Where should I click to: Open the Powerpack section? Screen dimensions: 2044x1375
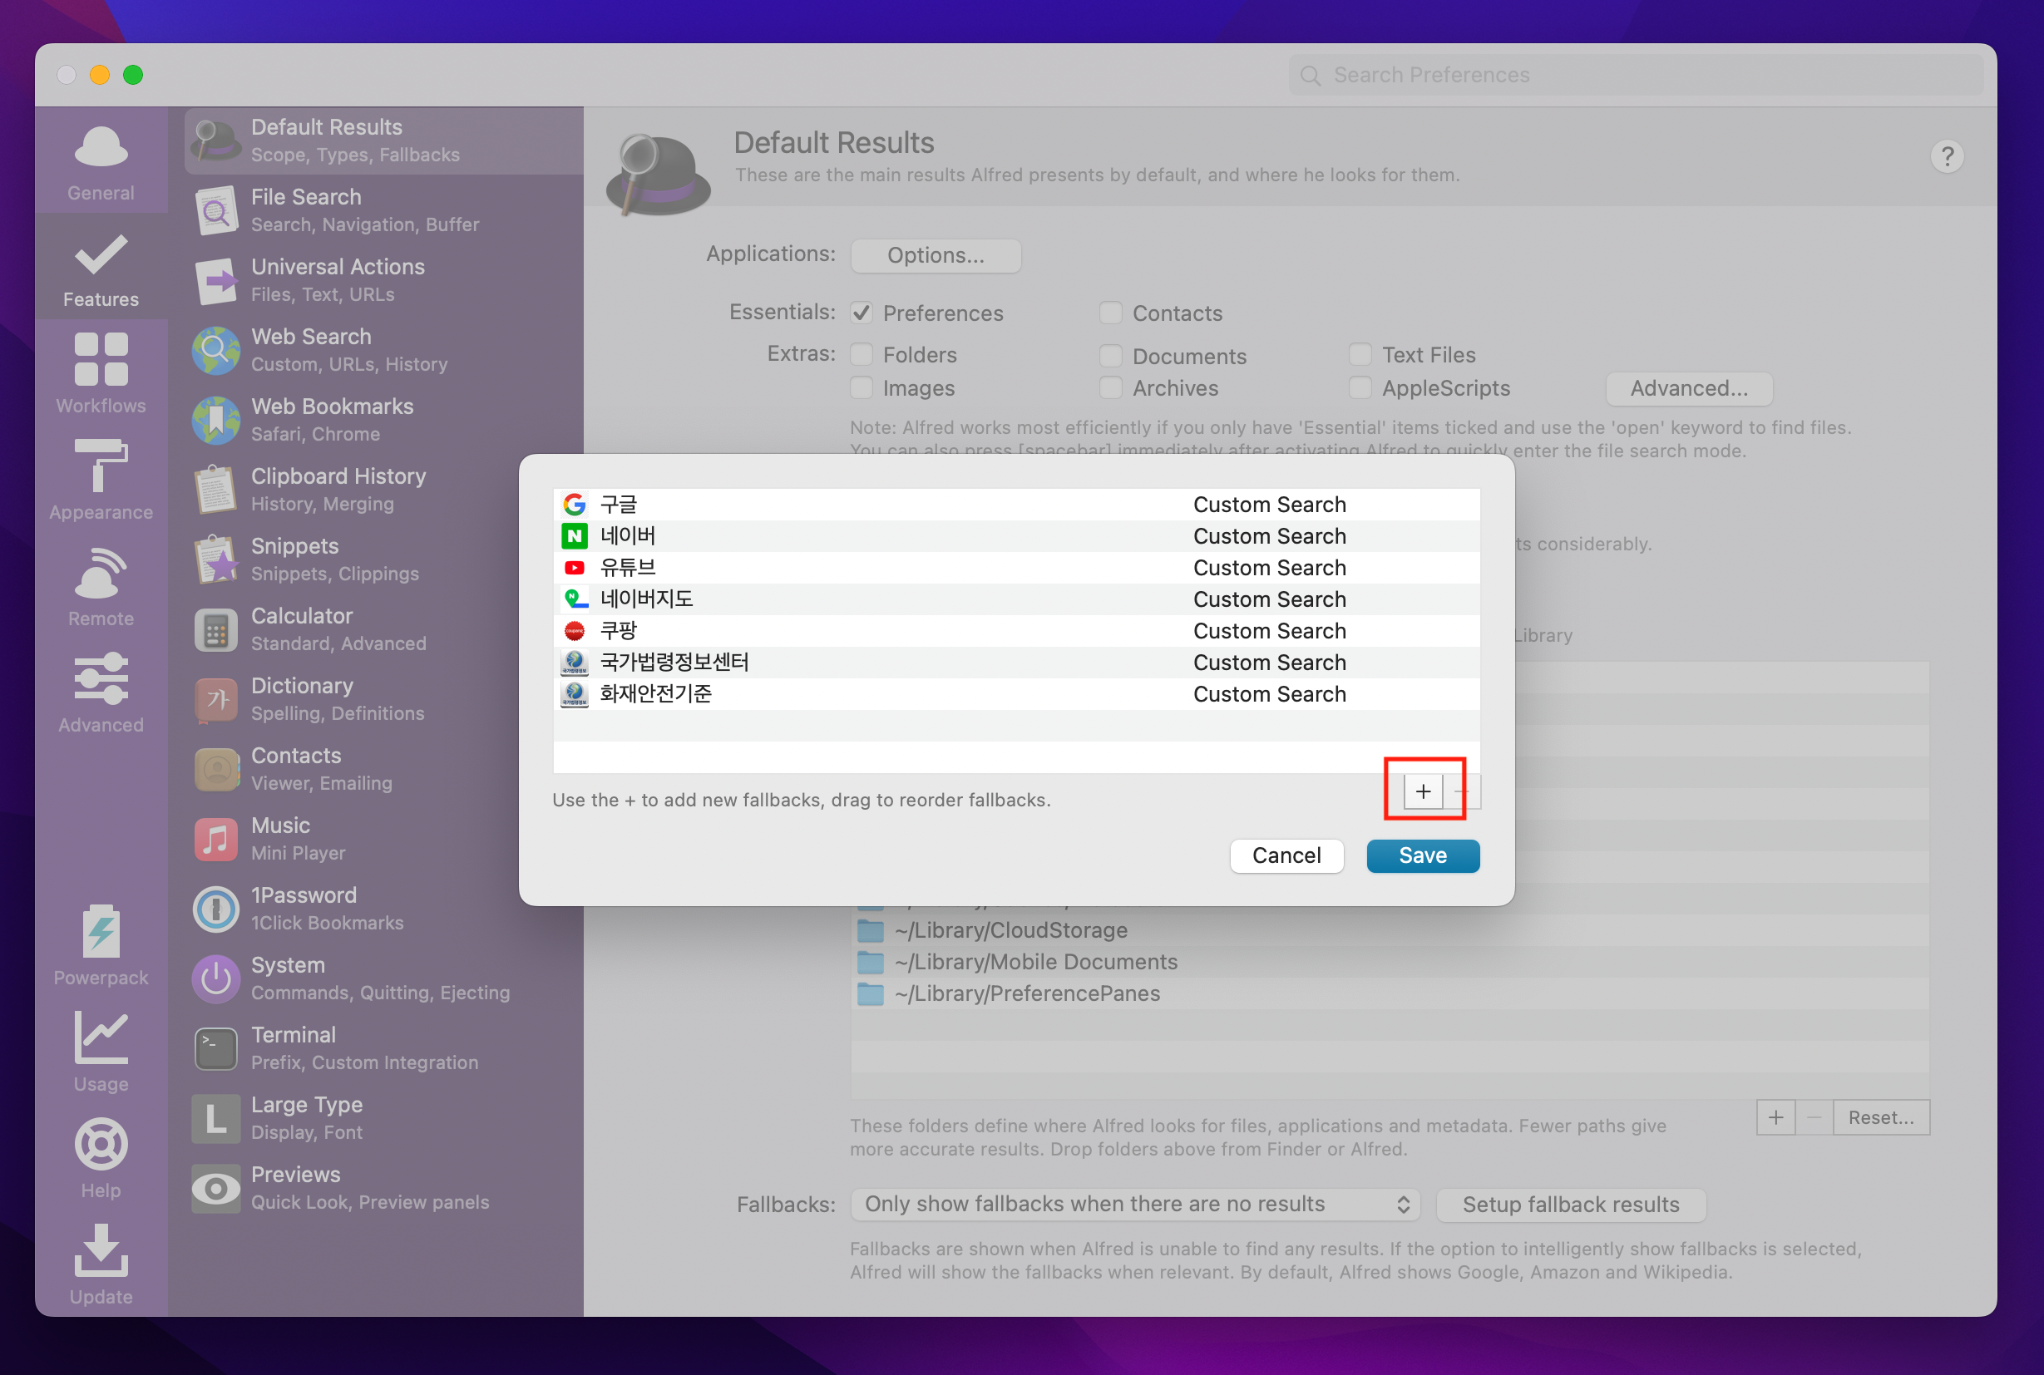coord(101,945)
